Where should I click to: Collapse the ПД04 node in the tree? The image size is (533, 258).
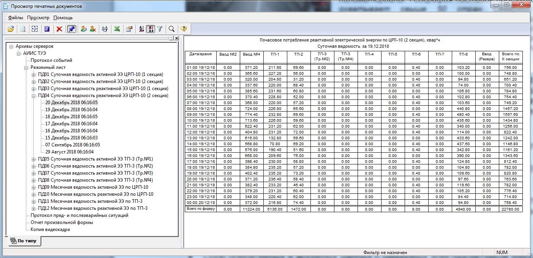33,96
